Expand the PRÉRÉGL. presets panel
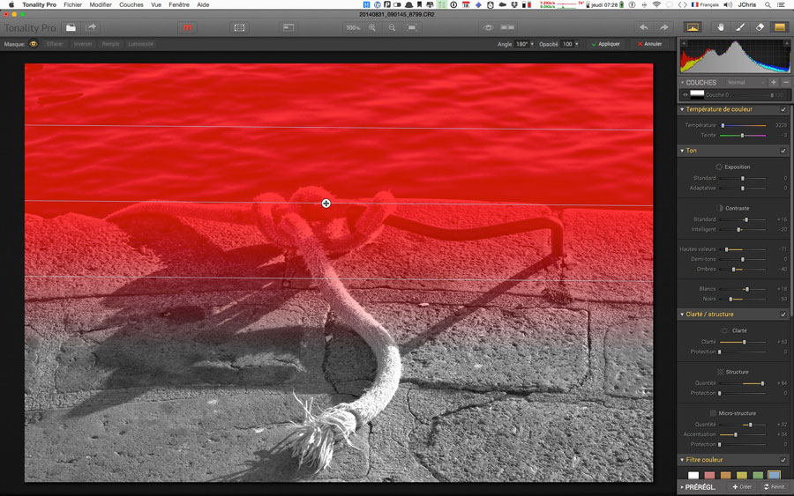The image size is (794, 496). pos(682,486)
